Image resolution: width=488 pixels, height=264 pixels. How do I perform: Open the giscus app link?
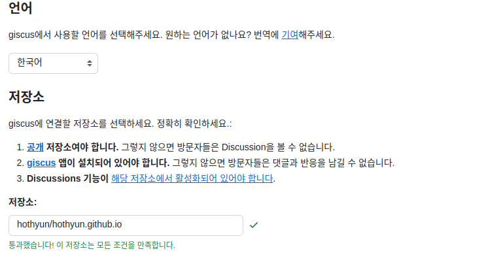click(41, 163)
